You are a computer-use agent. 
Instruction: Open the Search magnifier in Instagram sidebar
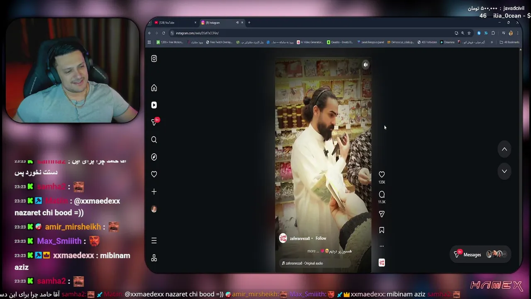tap(154, 140)
